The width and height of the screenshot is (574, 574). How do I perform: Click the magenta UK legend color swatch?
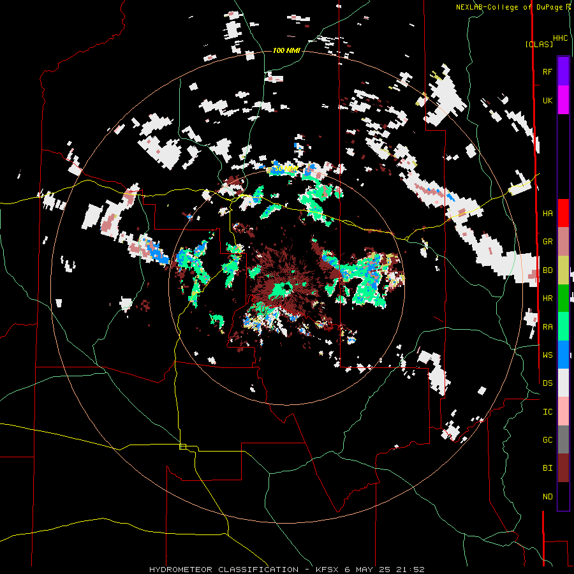pyautogui.click(x=563, y=100)
